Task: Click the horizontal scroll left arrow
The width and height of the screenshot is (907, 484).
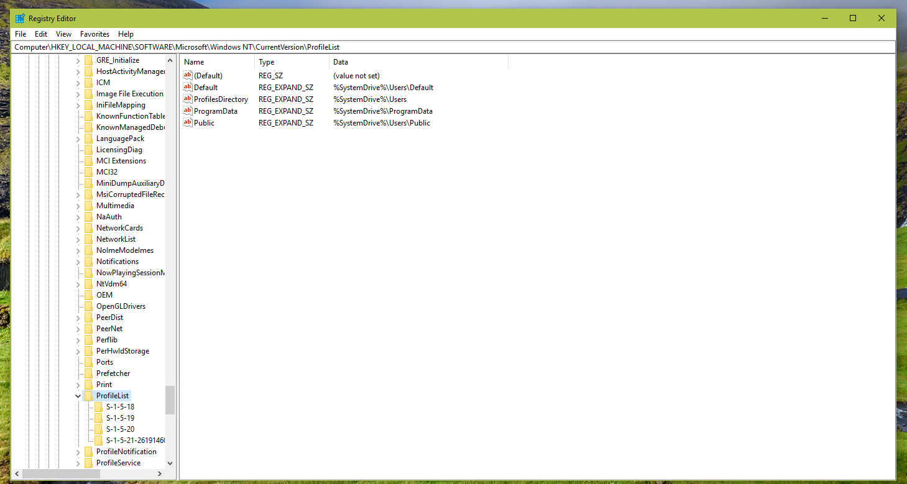Action: tap(16, 473)
